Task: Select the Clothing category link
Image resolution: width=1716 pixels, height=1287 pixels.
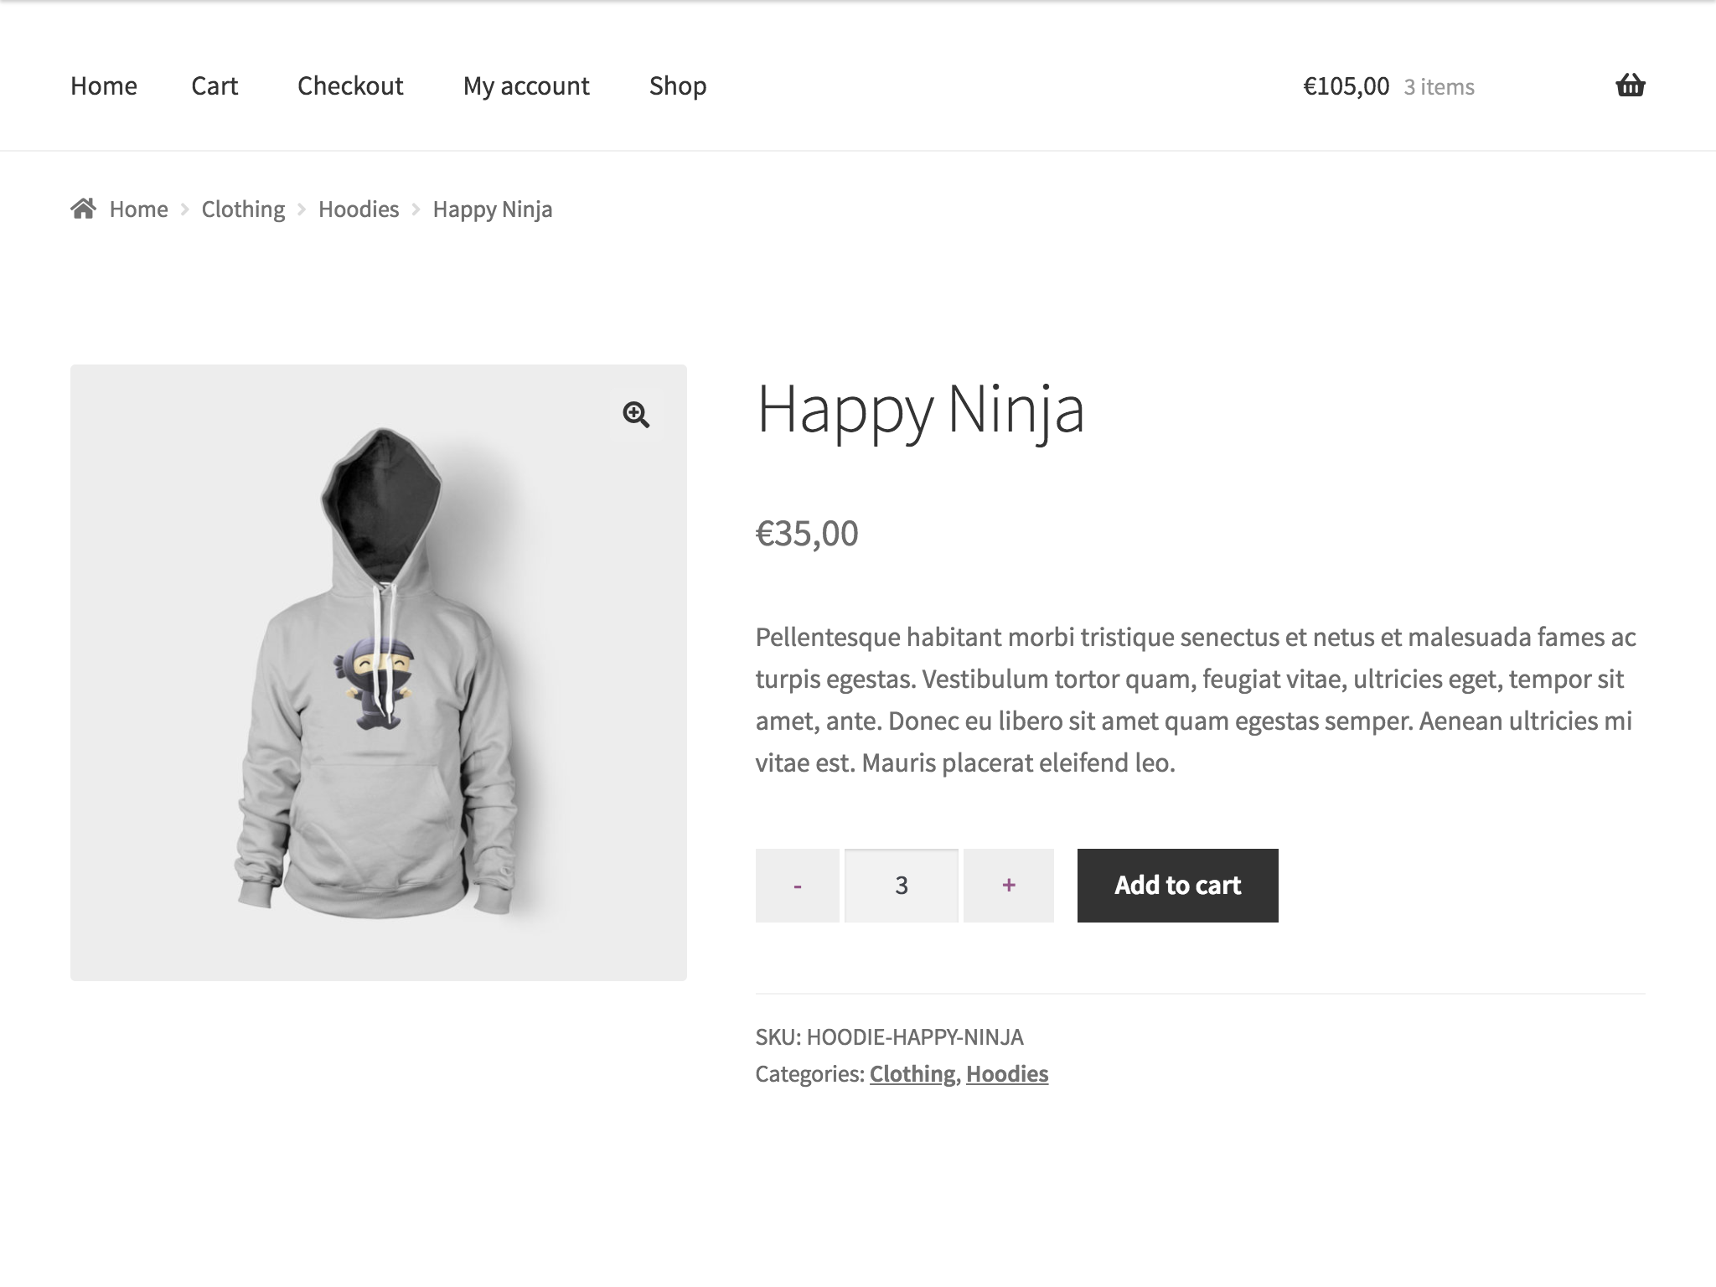Action: click(x=912, y=1074)
